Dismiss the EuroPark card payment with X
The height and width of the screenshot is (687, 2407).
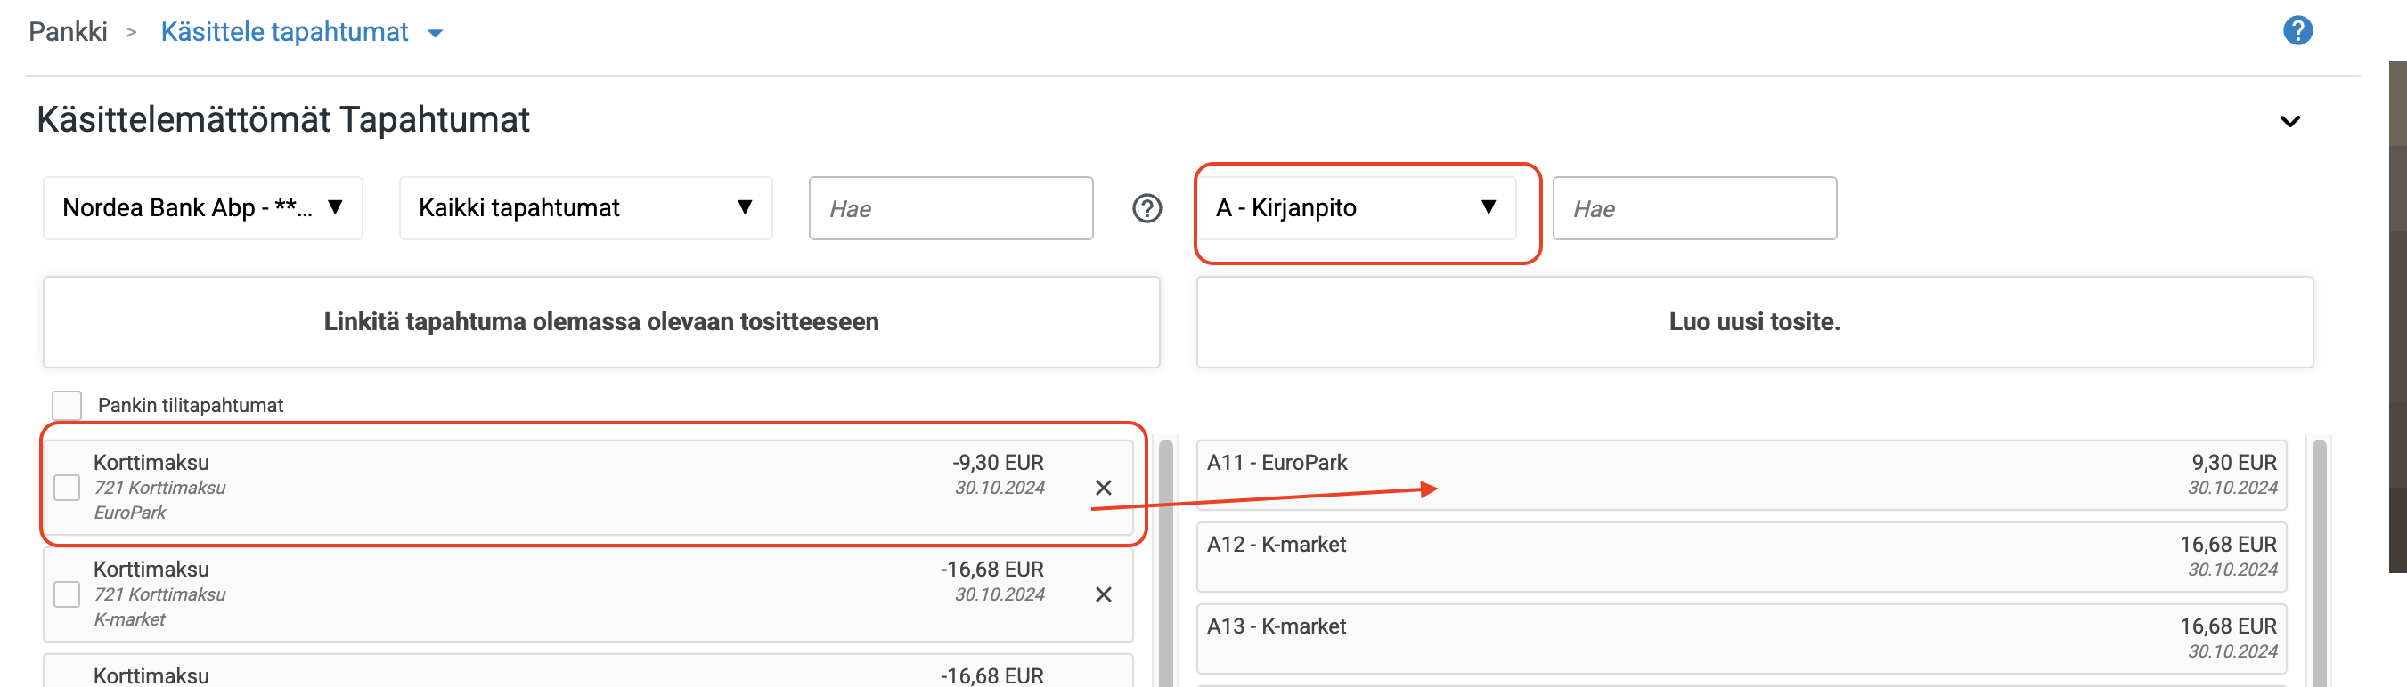[1103, 488]
